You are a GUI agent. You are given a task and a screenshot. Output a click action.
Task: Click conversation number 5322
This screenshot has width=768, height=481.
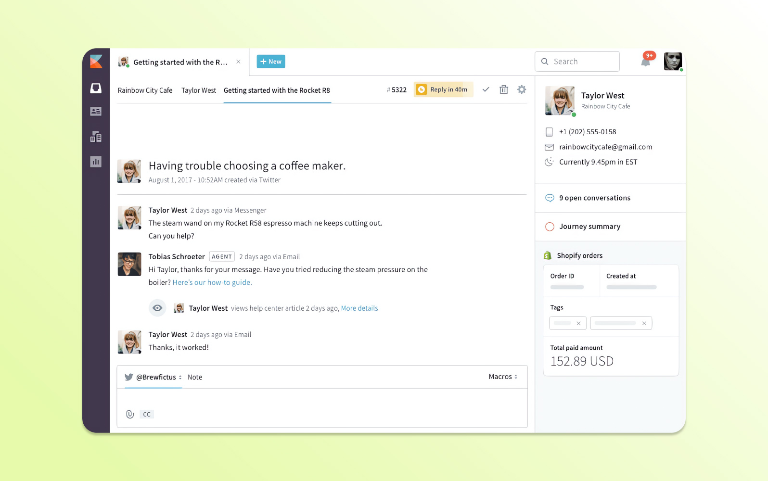pos(397,90)
